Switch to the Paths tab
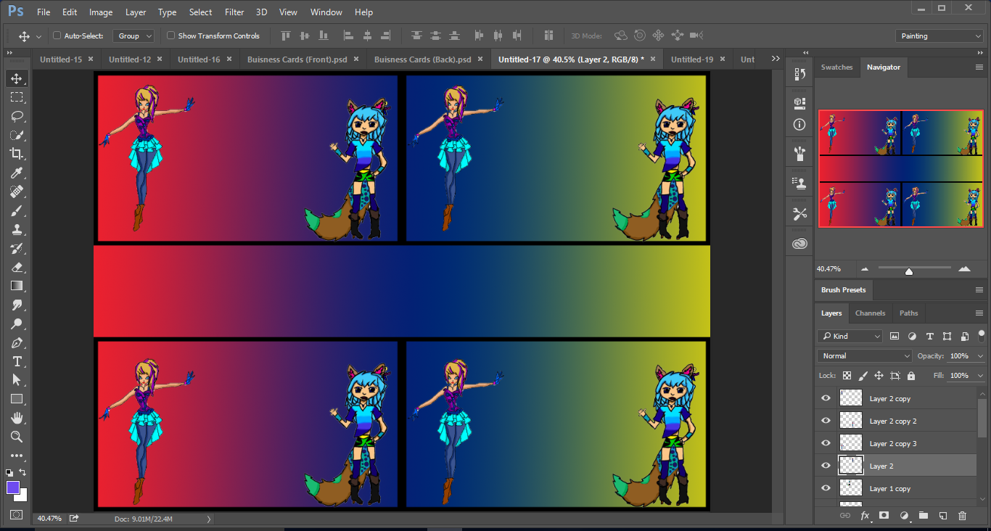The image size is (991, 531). click(x=908, y=313)
